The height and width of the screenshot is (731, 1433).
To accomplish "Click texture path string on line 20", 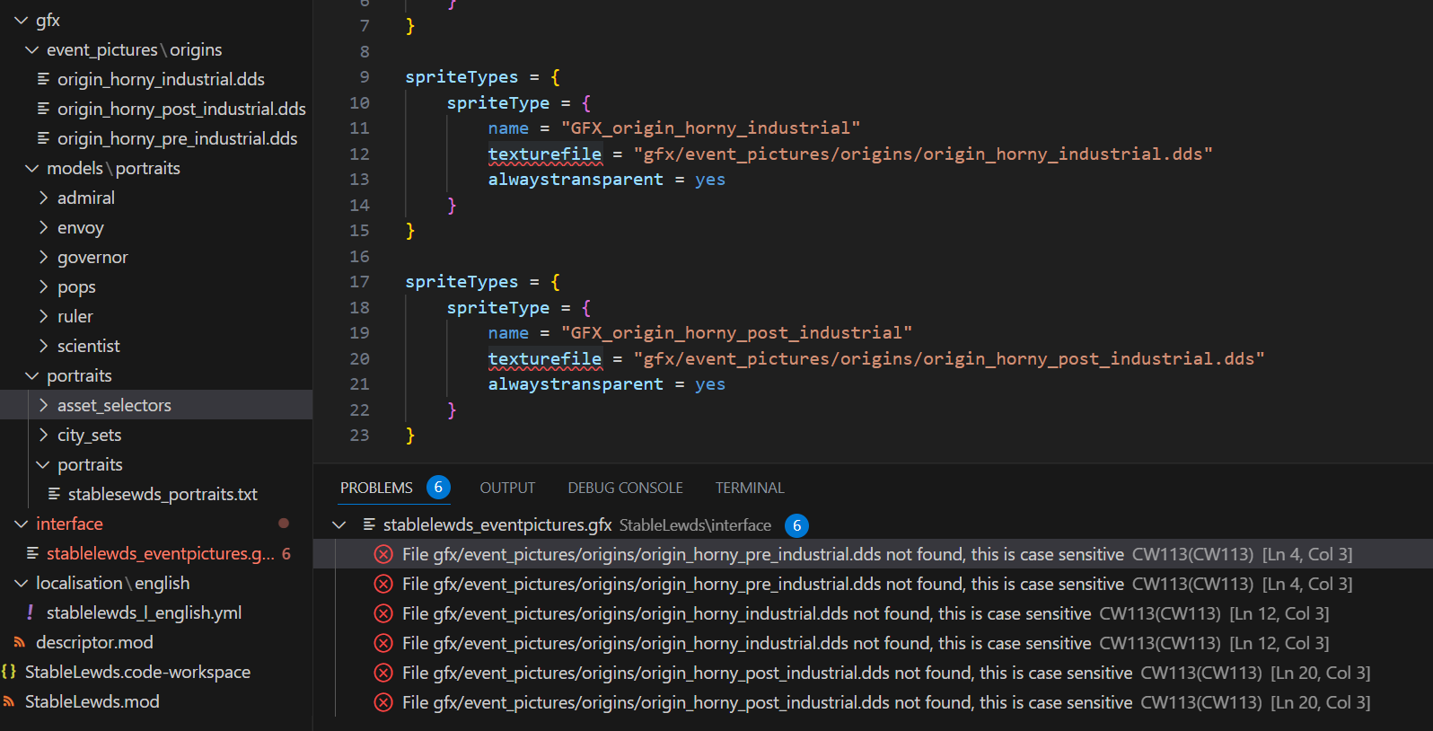I will coord(949,358).
